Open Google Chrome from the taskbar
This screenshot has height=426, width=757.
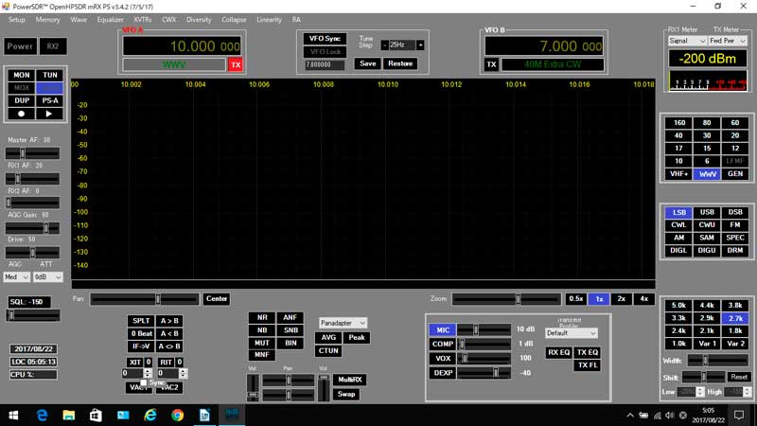click(177, 415)
